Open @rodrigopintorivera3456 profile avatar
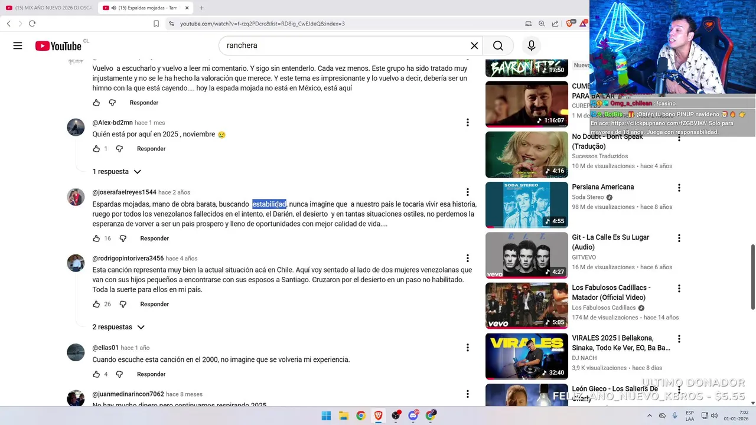The width and height of the screenshot is (756, 425). (76, 263)
